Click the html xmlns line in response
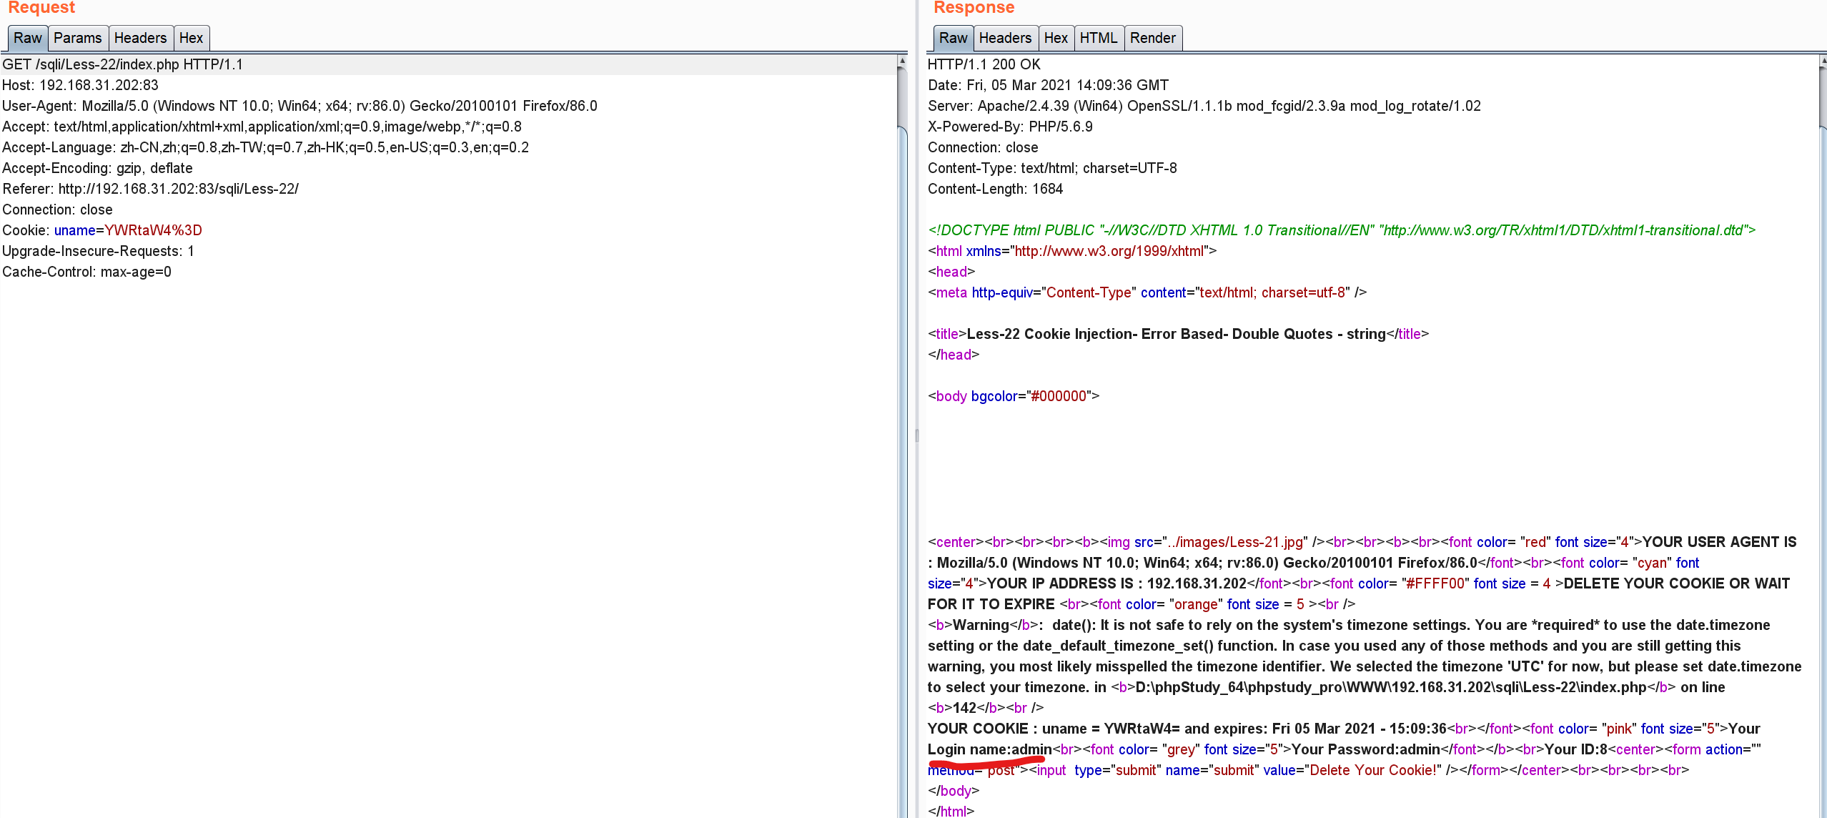The height and width of the screenshot is (818, 1827). coord(1072,251)
